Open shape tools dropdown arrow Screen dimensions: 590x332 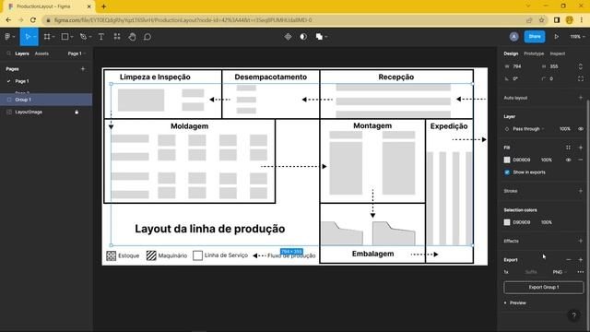pyautogui.click(x=72, y=37)
